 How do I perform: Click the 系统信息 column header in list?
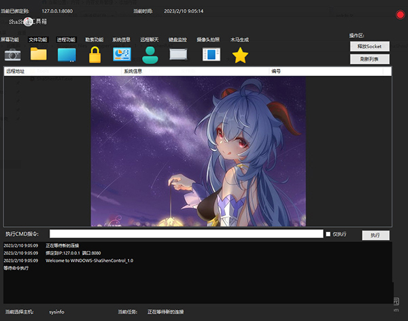coord(132,71)
